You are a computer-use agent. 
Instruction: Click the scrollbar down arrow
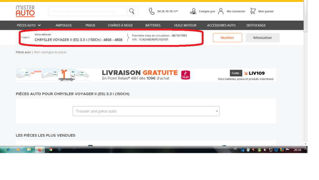pyautogui.click(x=305, y=144)
